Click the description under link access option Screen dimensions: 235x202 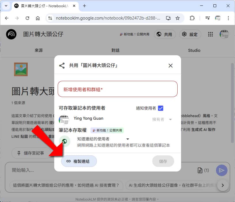click(x=123, y=145)
